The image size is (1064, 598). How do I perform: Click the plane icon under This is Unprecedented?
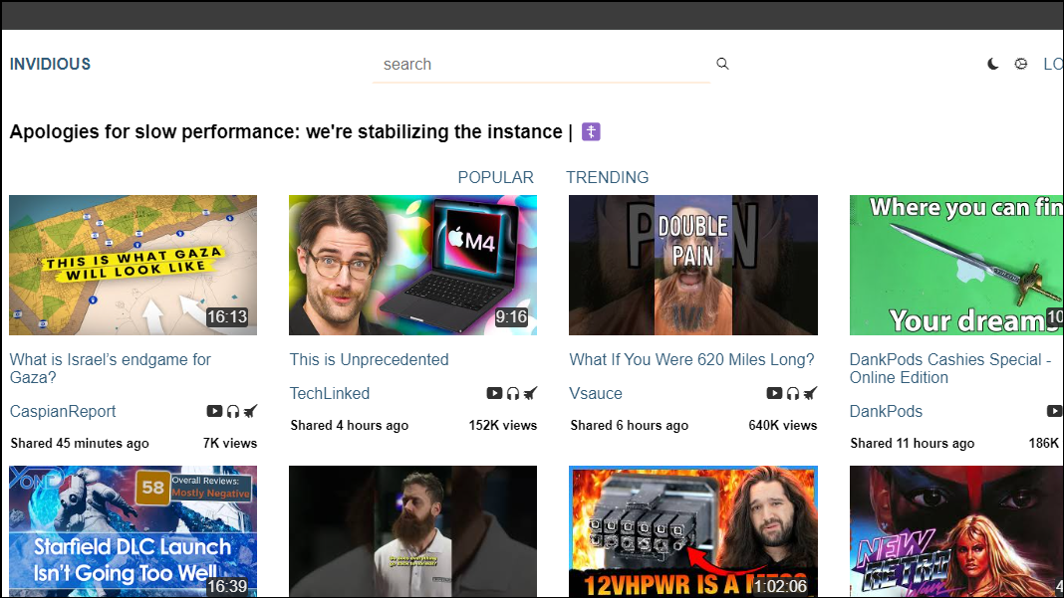[531, 393]
